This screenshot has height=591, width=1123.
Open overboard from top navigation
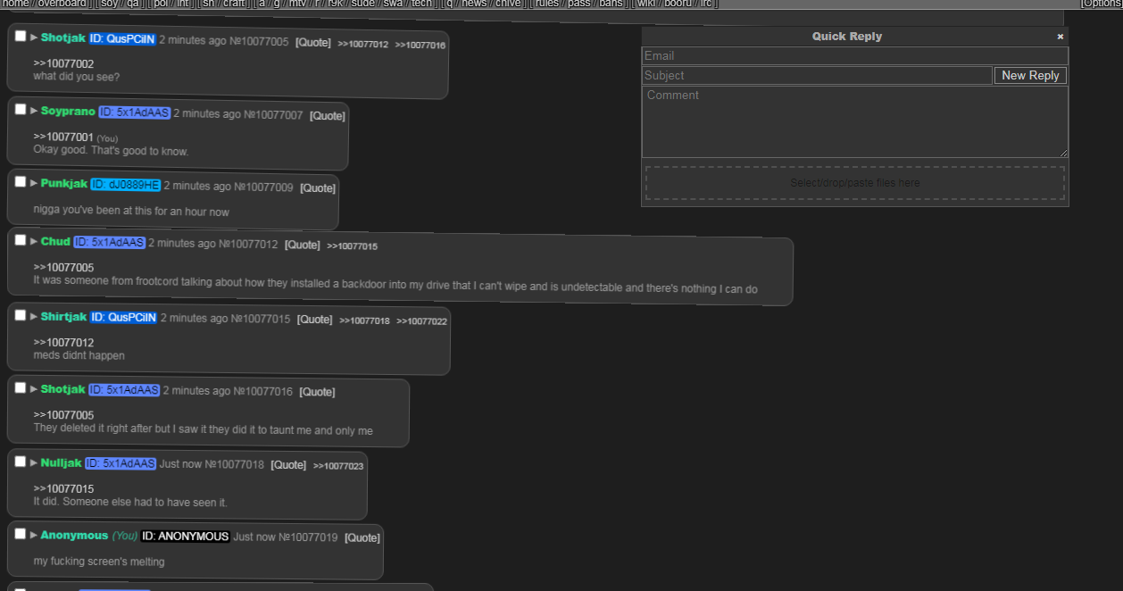tap(62, 4)
